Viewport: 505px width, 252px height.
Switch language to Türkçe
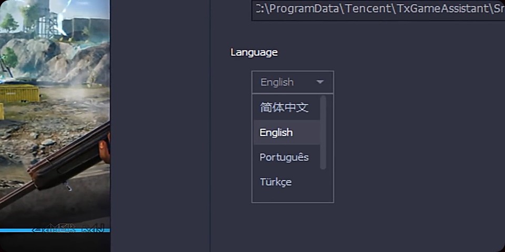tap(276, 182)
